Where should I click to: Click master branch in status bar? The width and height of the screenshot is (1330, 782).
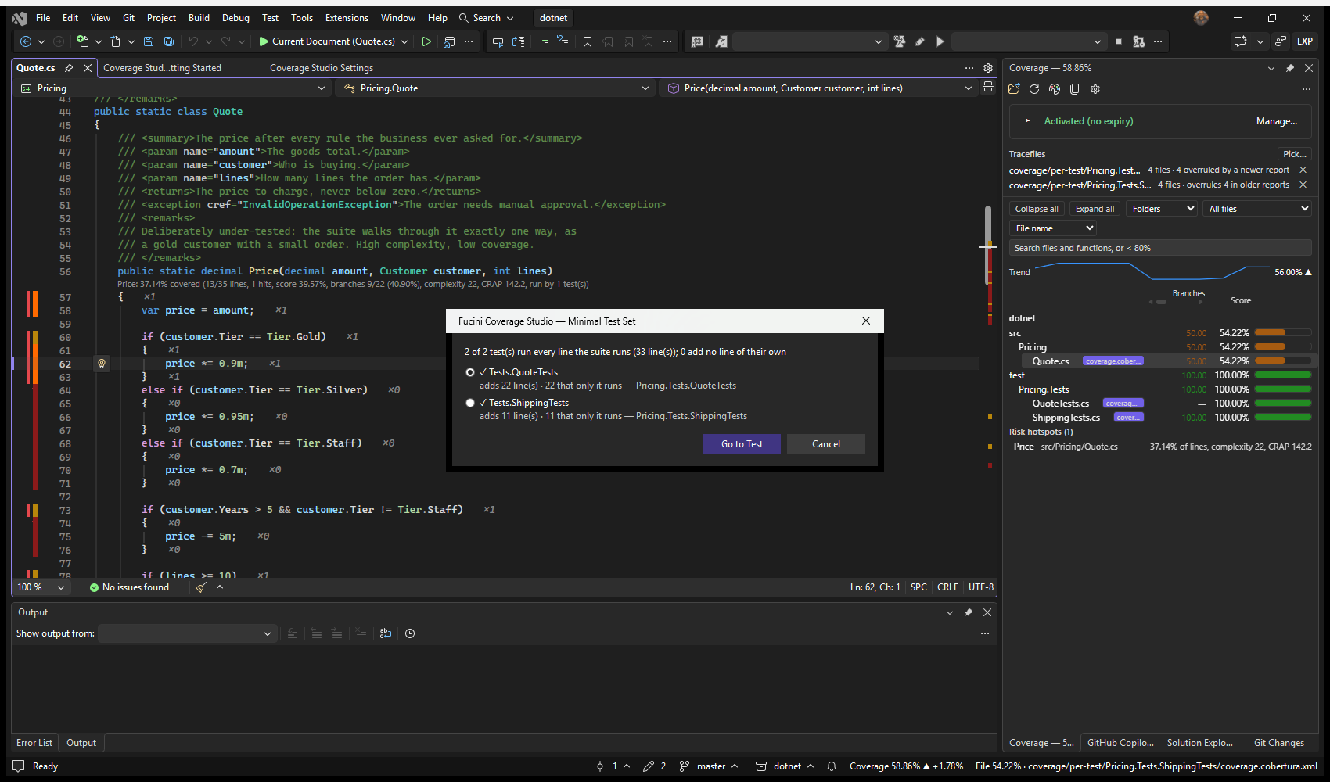710,766
